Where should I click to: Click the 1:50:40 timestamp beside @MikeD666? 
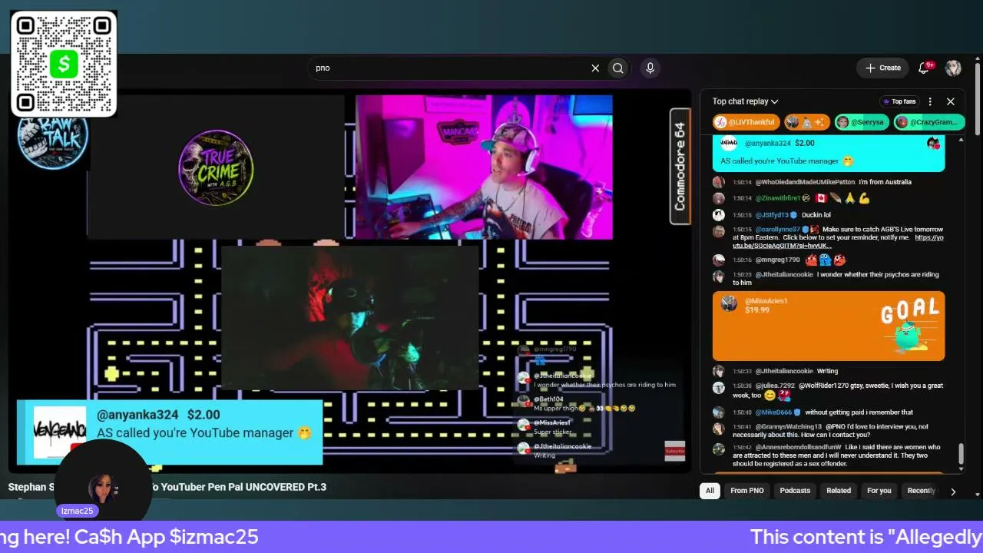pos(742,412)
